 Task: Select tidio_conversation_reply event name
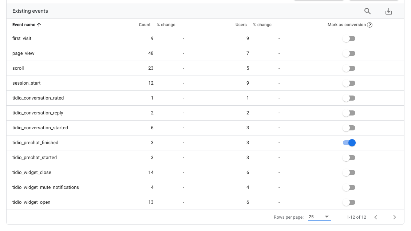pos(38,113)
